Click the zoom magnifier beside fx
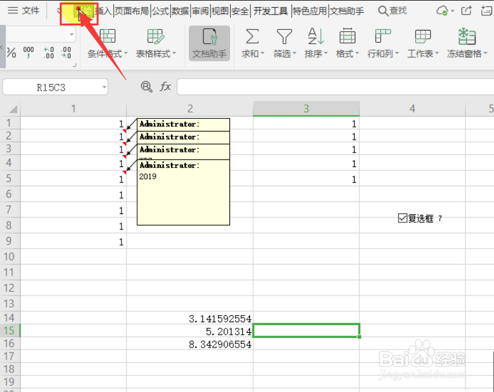Screen dimensions: 494x392 point(146,86)
